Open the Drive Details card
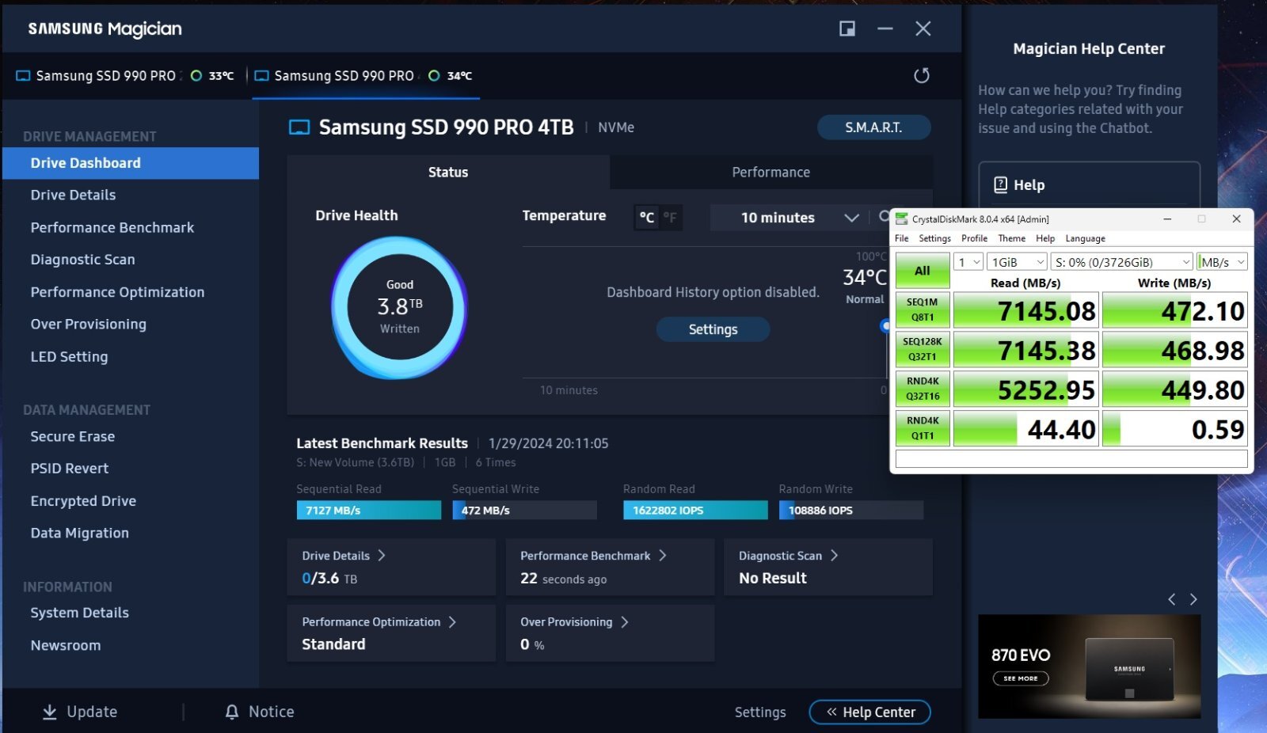 (391, 567)
